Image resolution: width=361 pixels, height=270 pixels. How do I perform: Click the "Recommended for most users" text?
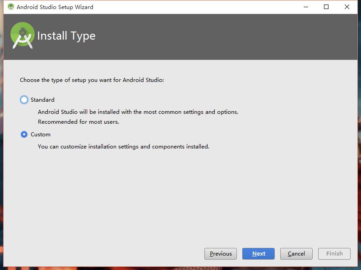click(79, 122)
